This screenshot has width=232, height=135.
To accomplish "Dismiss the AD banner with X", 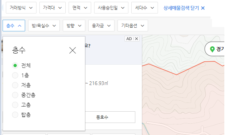I will 136,39.
